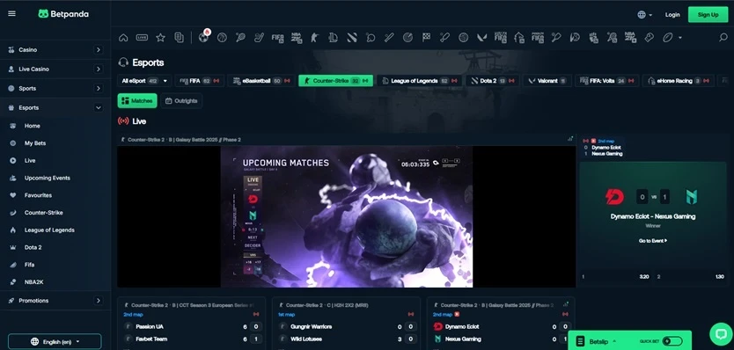Select the Dota 2 icon in top bar
The image size is (734, 350).
point(352,38)
